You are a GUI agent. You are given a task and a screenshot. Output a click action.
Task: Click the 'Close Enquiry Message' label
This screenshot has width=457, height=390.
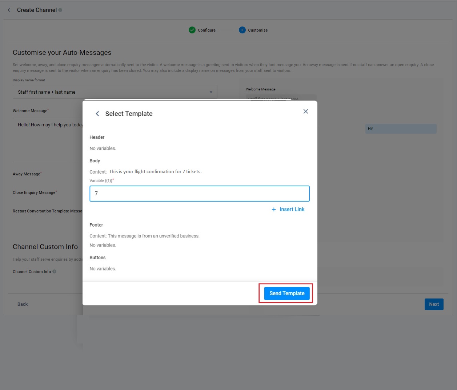[34, 193]
